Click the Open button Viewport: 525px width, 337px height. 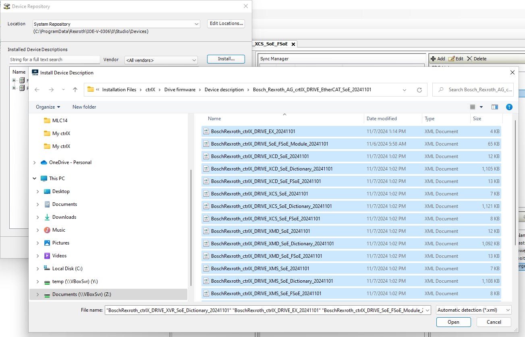(453, 322)
